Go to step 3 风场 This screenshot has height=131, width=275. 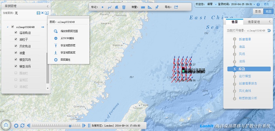click(x=242, y=54)
